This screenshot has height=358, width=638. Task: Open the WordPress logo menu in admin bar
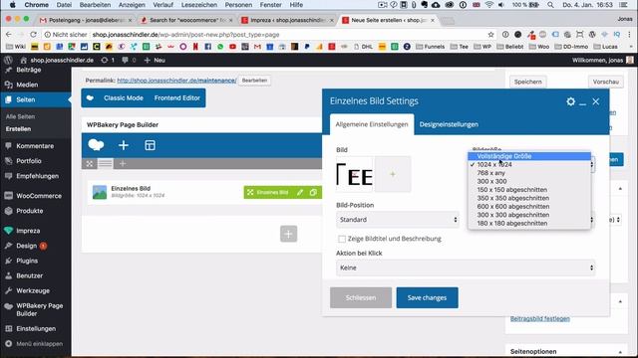point(8,60)
